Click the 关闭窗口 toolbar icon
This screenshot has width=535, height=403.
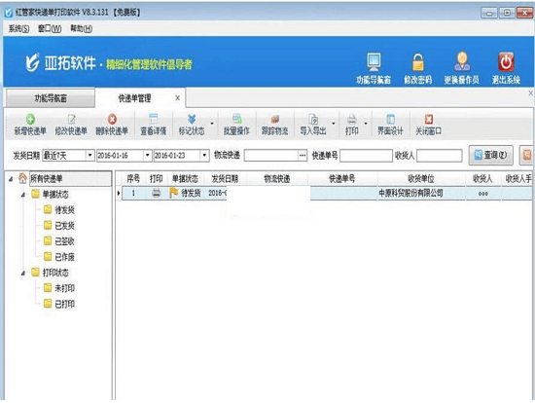click(429, 119)
